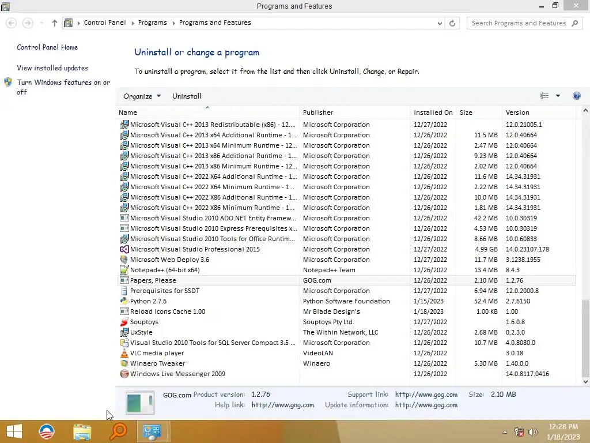Image resolution: width=590 pixels, height=443 pixels.
Task: Click in Search Programs and Features field
Action: [x=519, y=23]
